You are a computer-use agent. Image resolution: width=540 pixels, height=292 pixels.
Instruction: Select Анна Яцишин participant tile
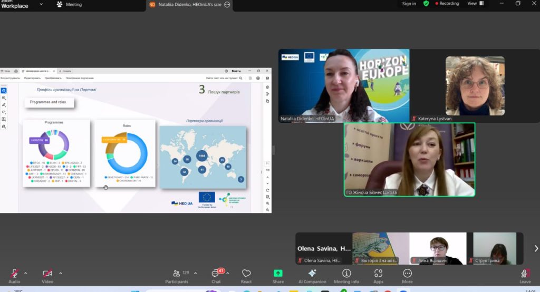tap(438, 249)
